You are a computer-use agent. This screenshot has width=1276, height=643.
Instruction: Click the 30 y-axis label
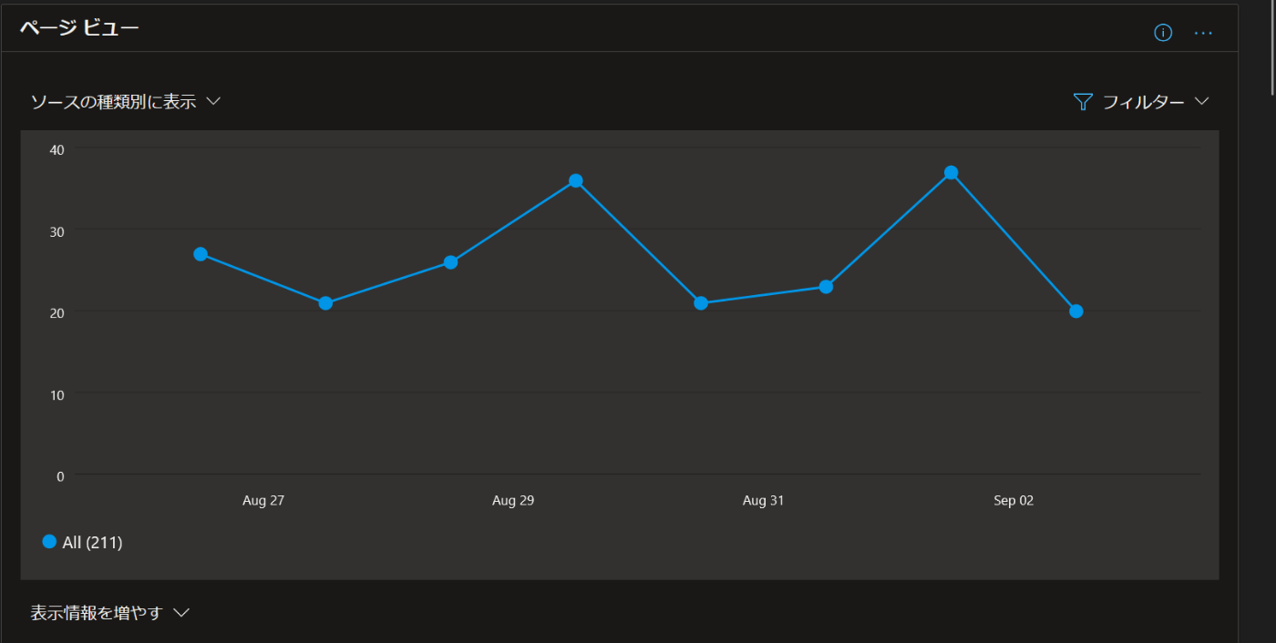point(57,231)
